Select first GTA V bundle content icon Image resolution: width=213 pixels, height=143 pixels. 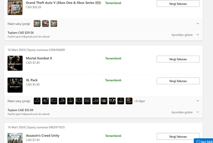[37, 23]
